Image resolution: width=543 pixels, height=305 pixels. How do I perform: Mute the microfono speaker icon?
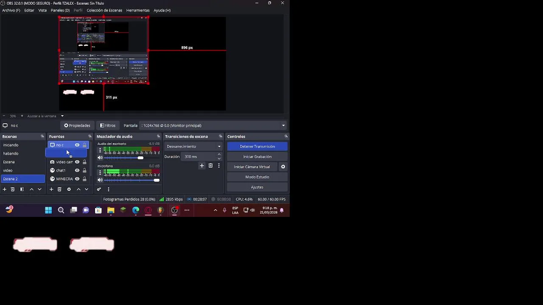tap(100, 180)
